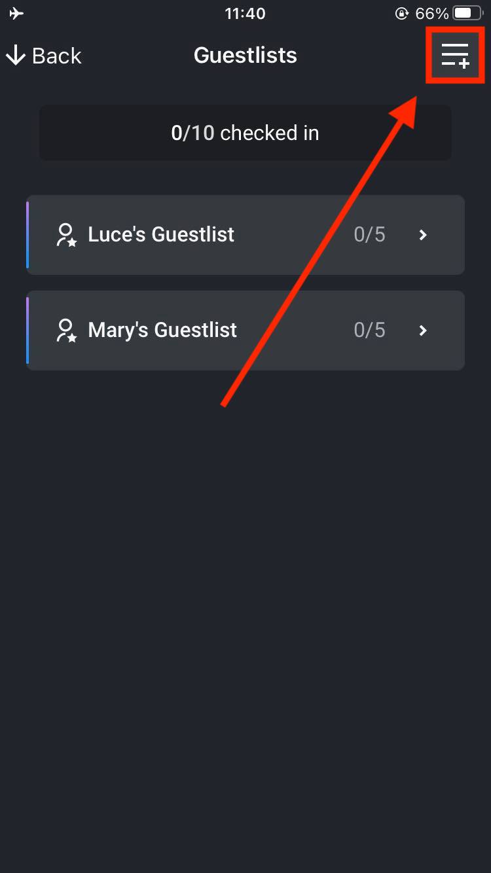Open the Luce's Guestlist row

click(x=245, y=235)
